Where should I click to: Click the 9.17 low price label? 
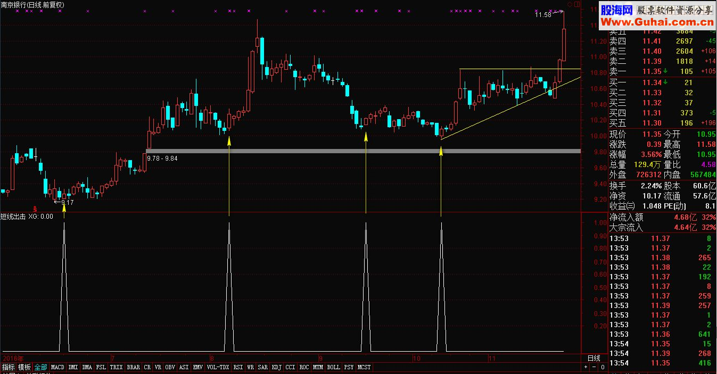point(68,202)
